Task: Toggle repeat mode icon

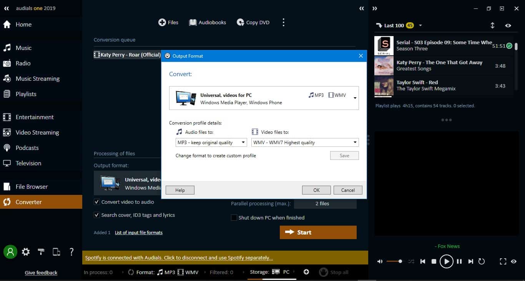Action: click(x=482, y=261)
